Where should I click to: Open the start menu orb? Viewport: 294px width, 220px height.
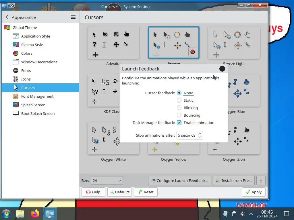tap(6, 214)
